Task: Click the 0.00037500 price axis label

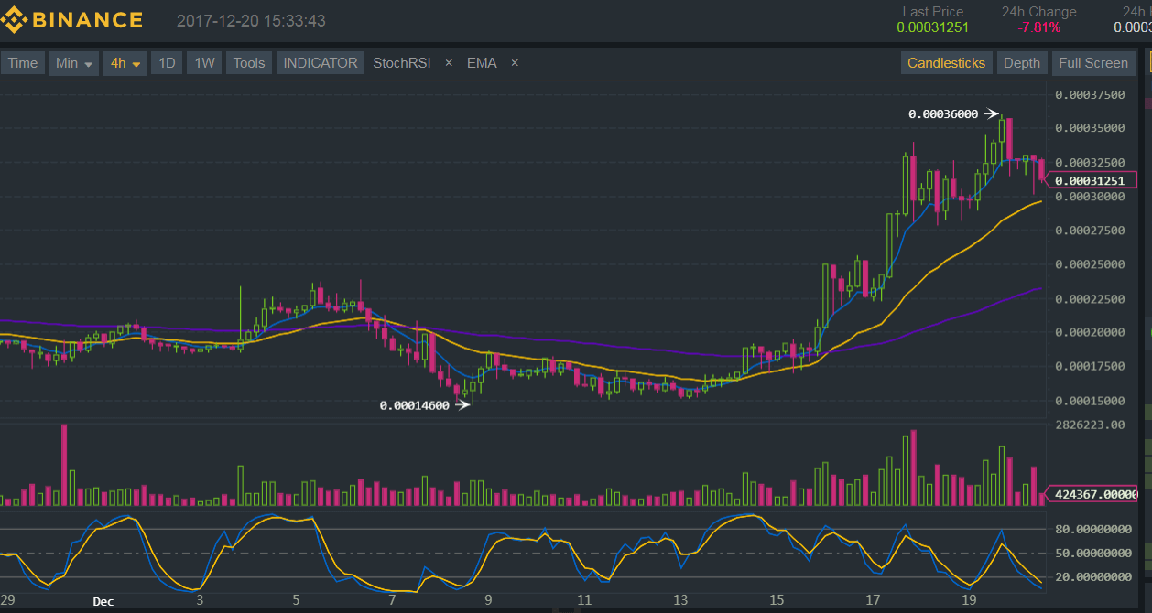Action: [x=1090, y=94]
